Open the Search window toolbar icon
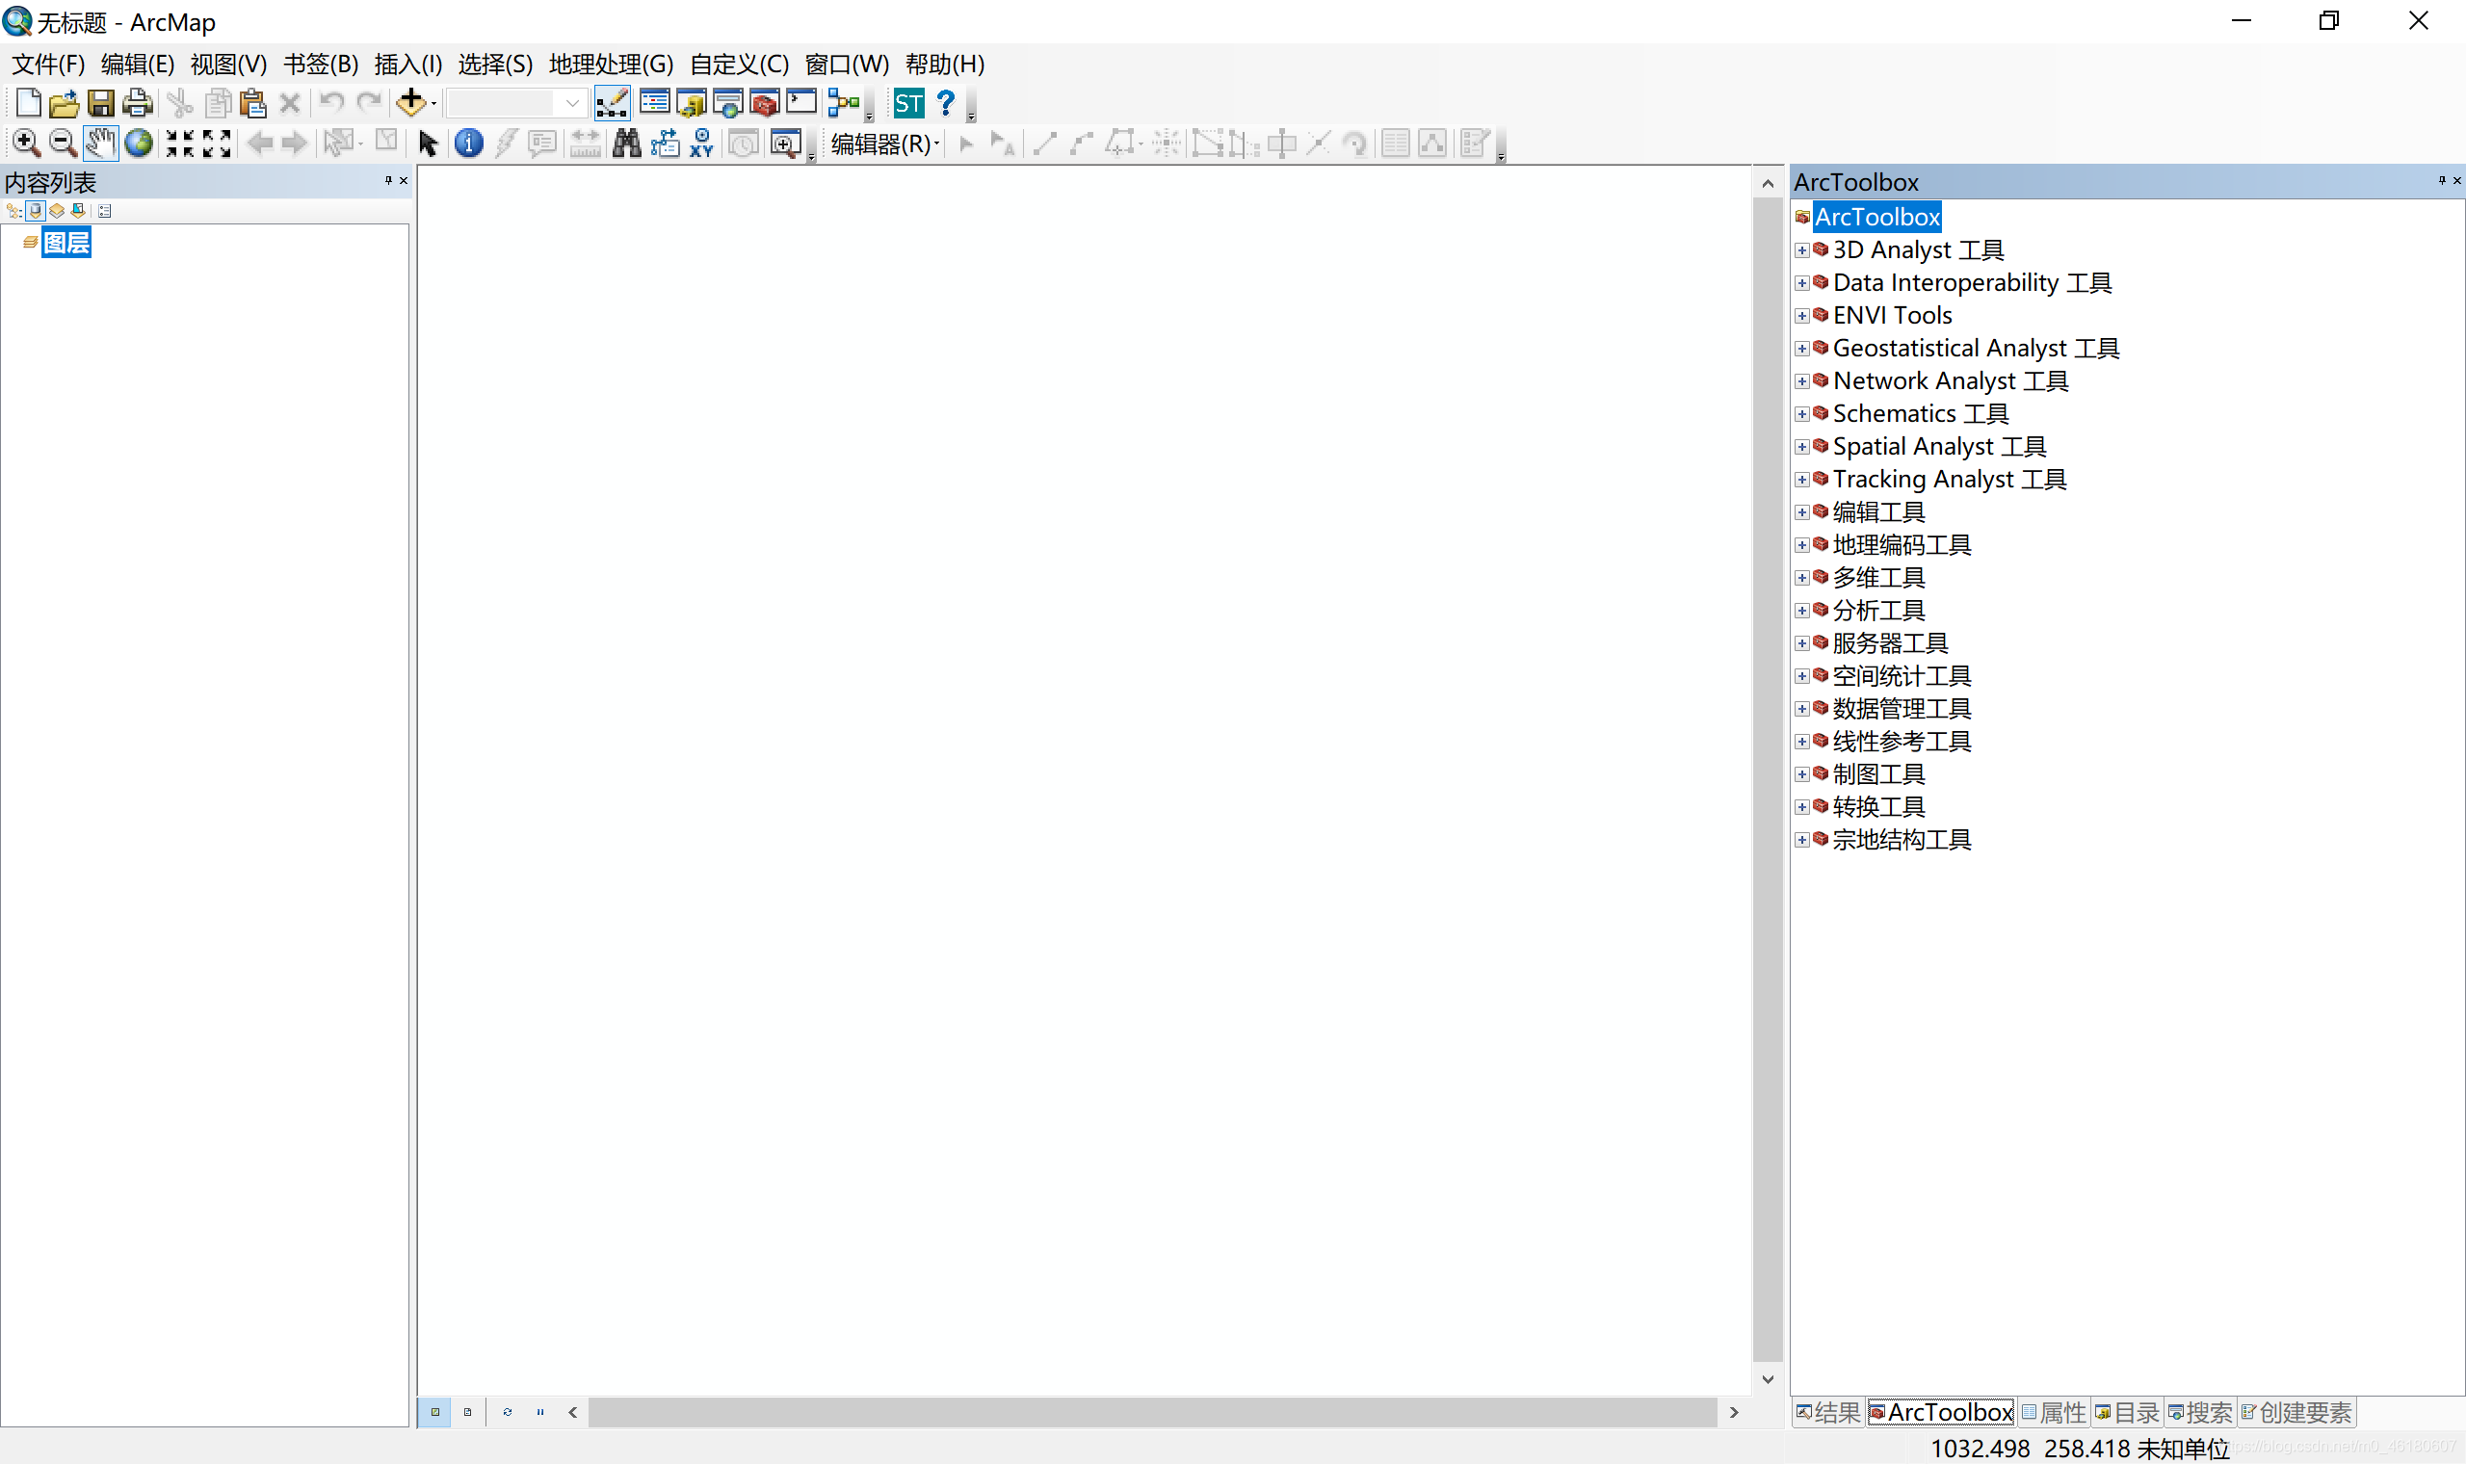2466x1464 pixels. point(728,103)
